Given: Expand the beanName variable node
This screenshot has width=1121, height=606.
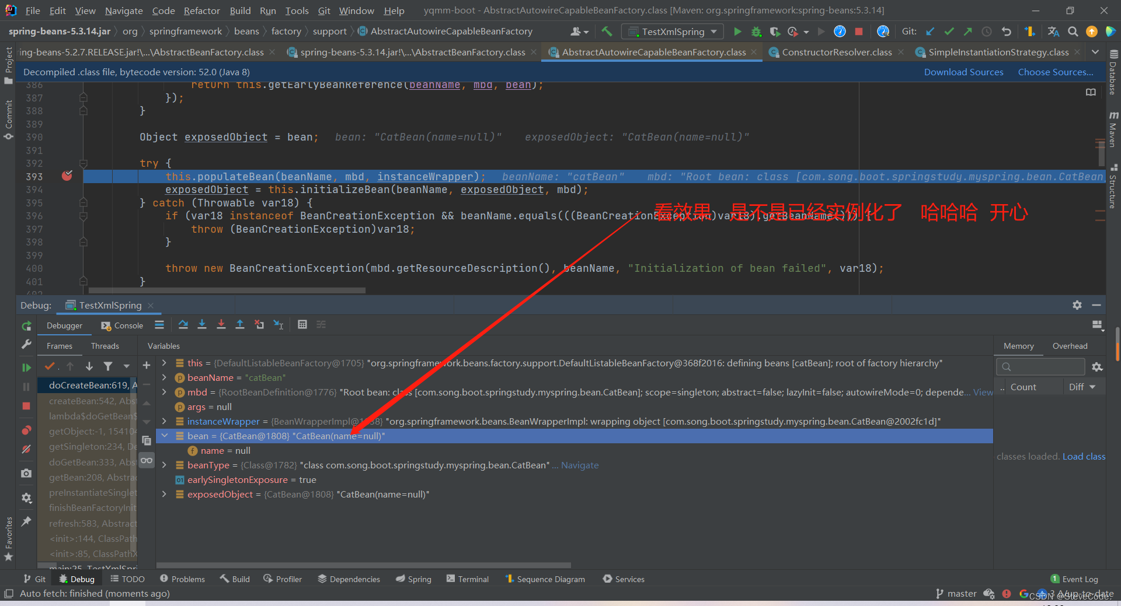Looking at the screenshot, I should click(x=165, y=377).
